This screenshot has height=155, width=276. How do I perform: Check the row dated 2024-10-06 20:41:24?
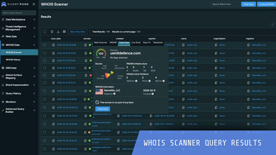[44, 99]
